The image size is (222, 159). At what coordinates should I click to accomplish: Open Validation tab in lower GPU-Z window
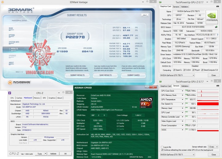coord(185,86)
